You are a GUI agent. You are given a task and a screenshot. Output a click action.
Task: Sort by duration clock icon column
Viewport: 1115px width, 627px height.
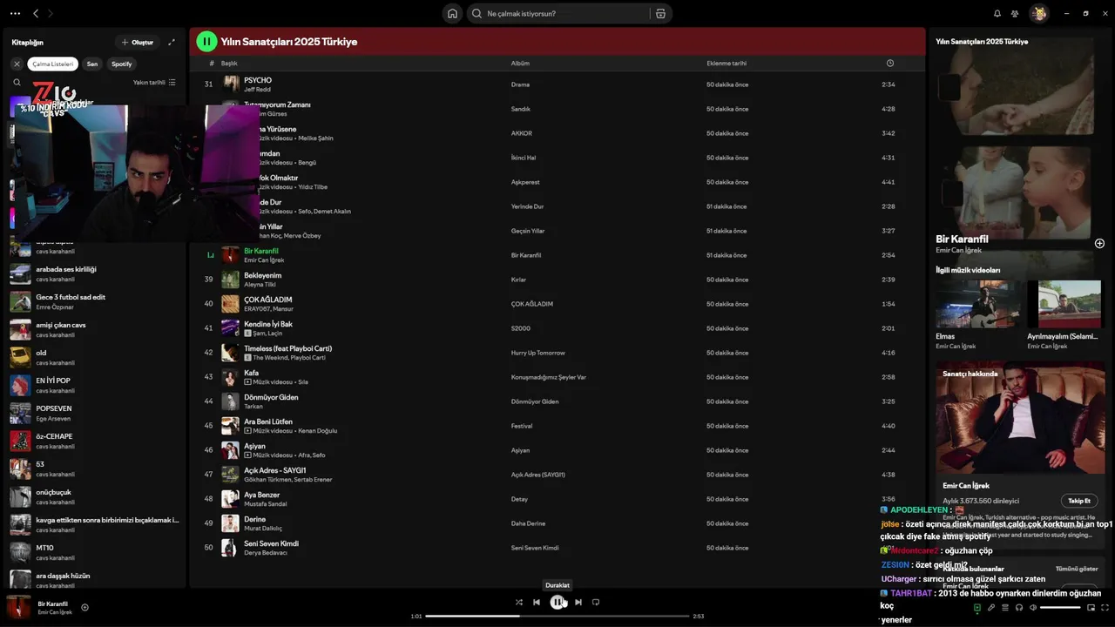click(889, 64)
